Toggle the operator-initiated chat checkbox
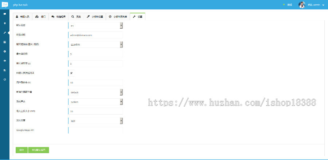The image size is (328, 160). tap(71, 73)
